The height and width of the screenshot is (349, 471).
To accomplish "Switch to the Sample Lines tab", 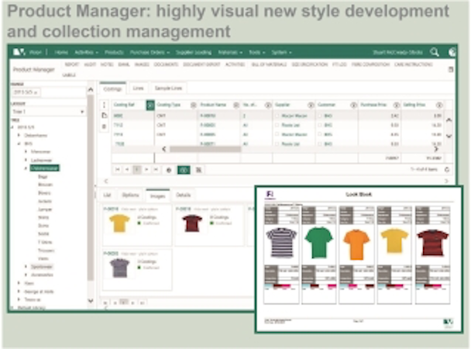I will pos(168,88).
